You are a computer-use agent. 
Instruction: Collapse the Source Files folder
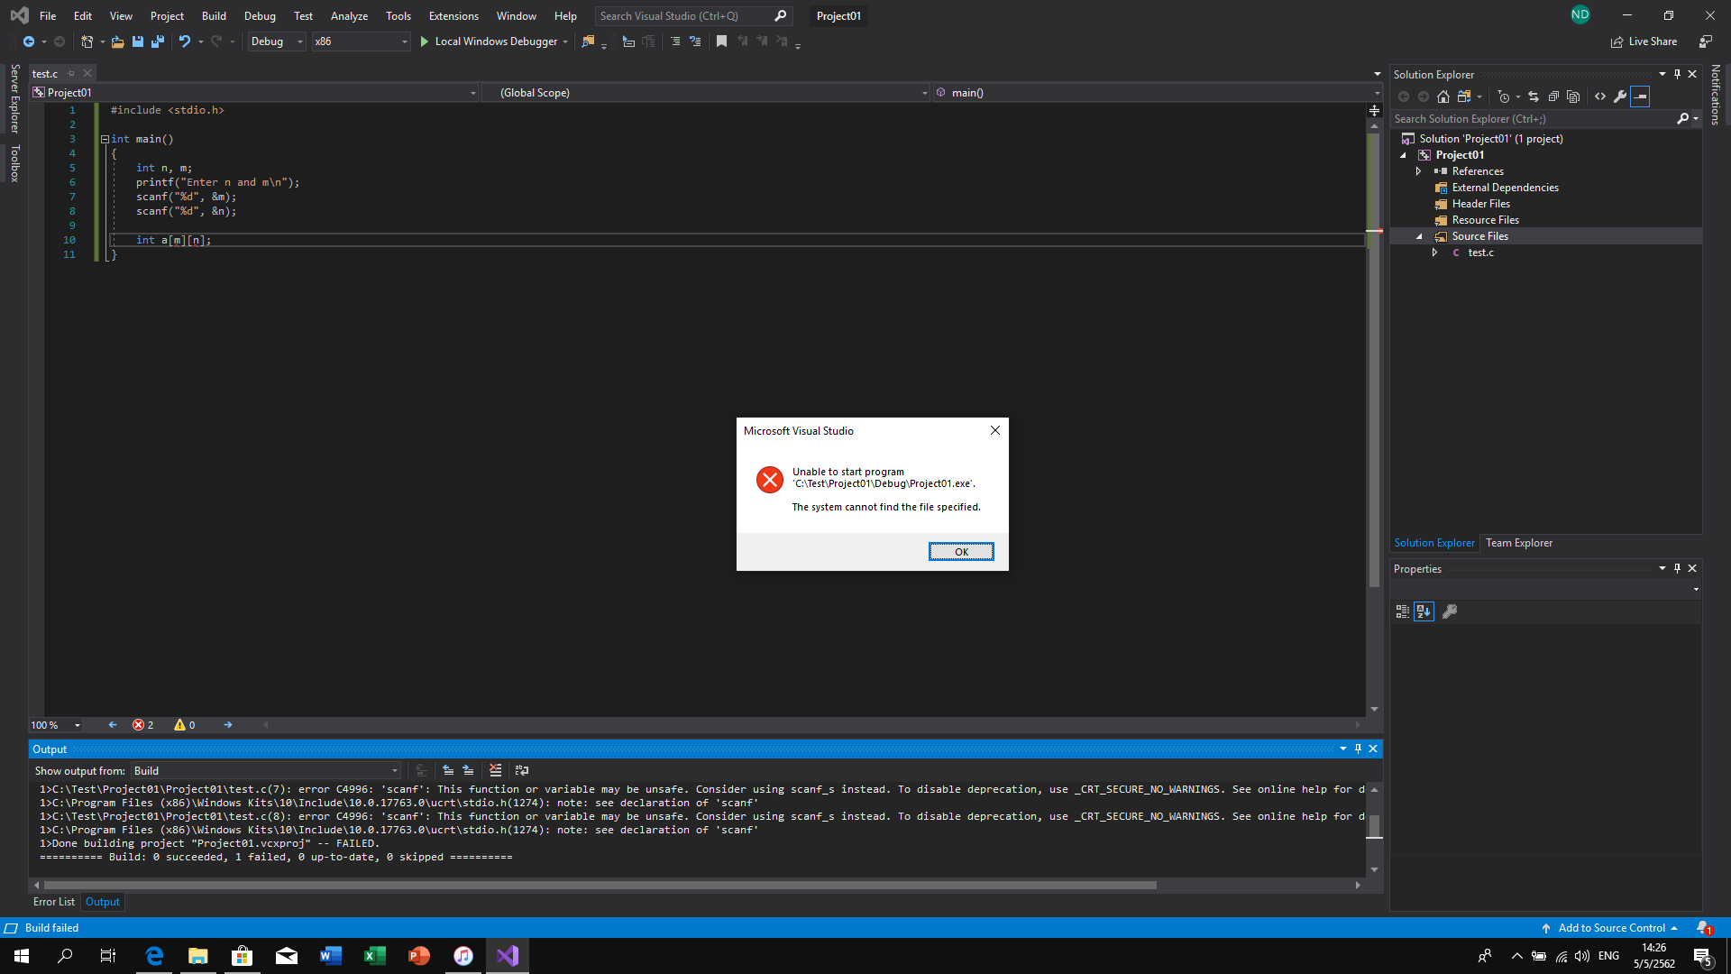(1419, 236)
